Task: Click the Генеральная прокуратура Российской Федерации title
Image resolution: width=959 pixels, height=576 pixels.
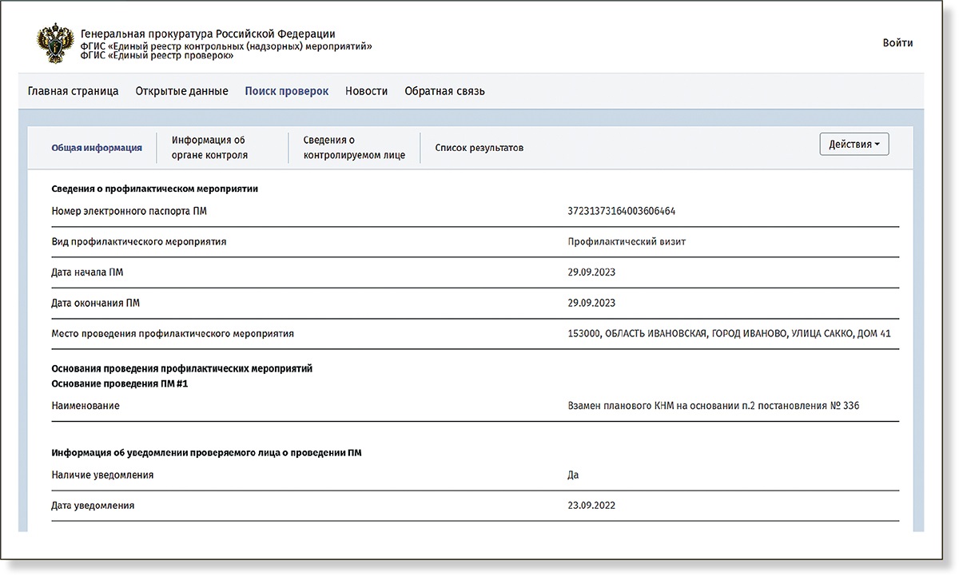Action: pos(208,34)
